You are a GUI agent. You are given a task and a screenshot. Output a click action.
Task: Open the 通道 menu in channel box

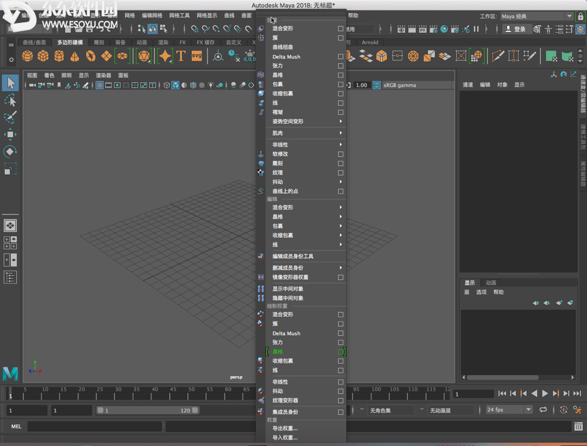468,85
